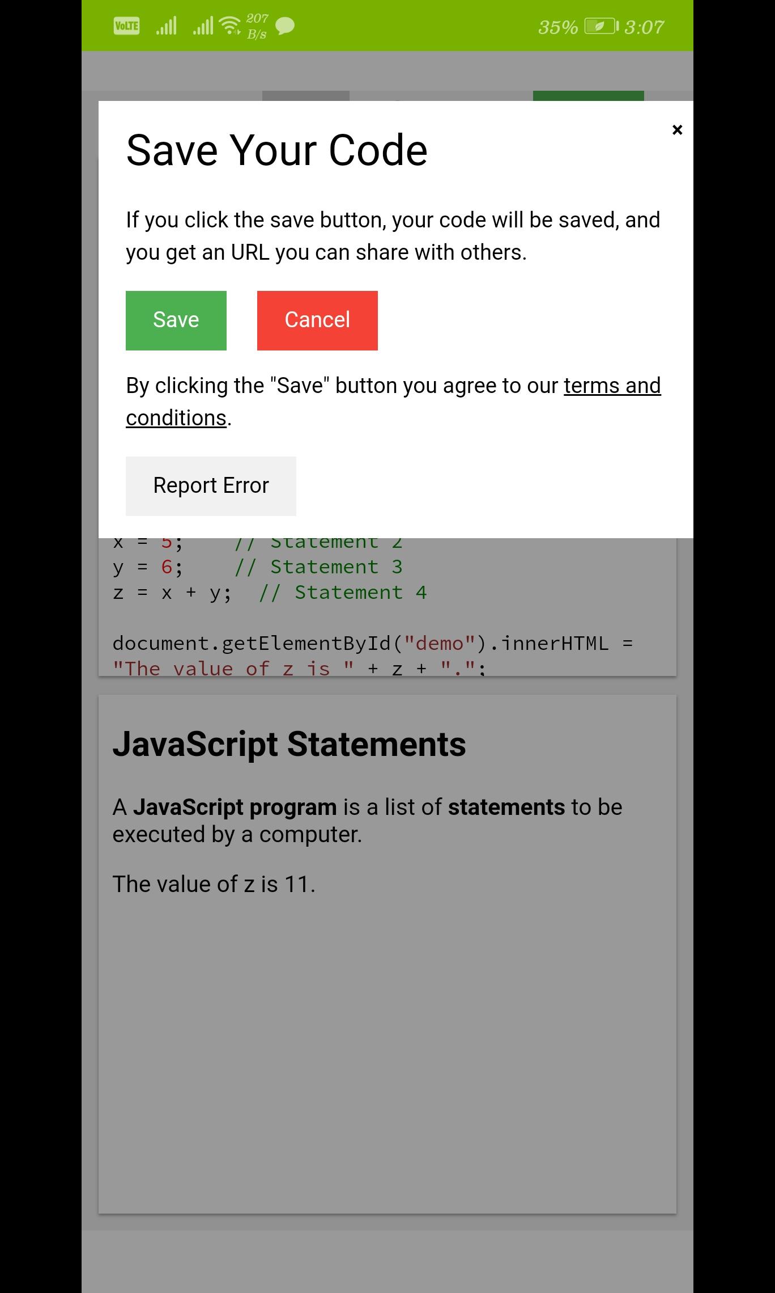Screen dimensions: 775x1293
Task: Open the terms and conditions link
Action: pos(393,402)
